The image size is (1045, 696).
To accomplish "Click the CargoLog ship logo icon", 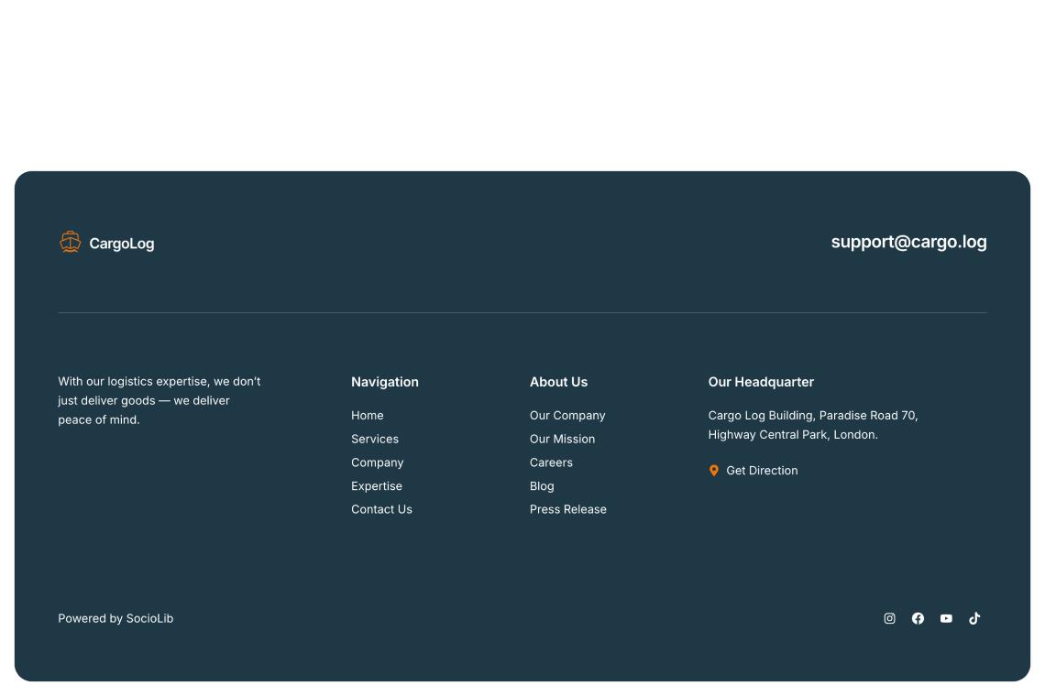I will point(70,242).
